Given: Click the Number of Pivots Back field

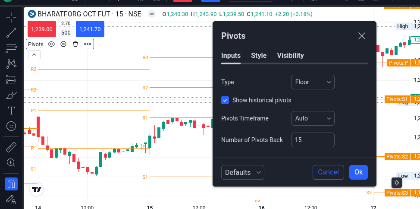Looking at the screenshot, I should 313,140.
